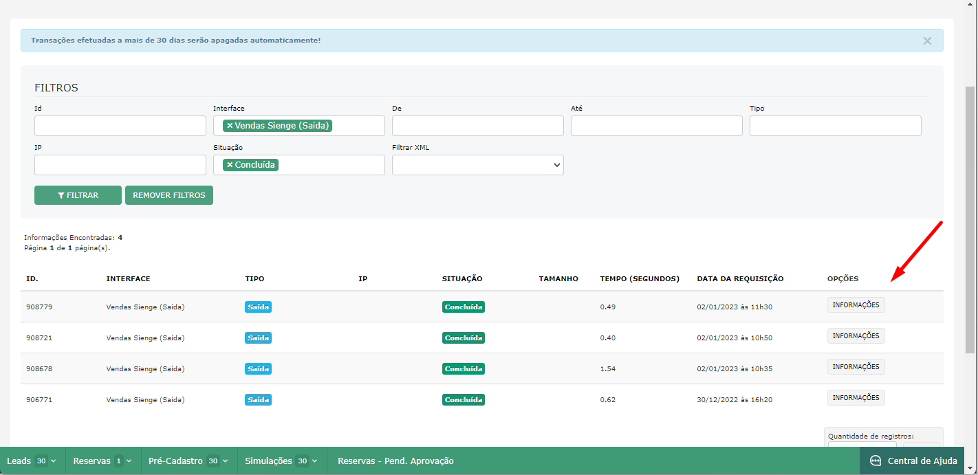Screen dimensions: 978x475
Task: Select record ID 908721
Action: (39, 338)
